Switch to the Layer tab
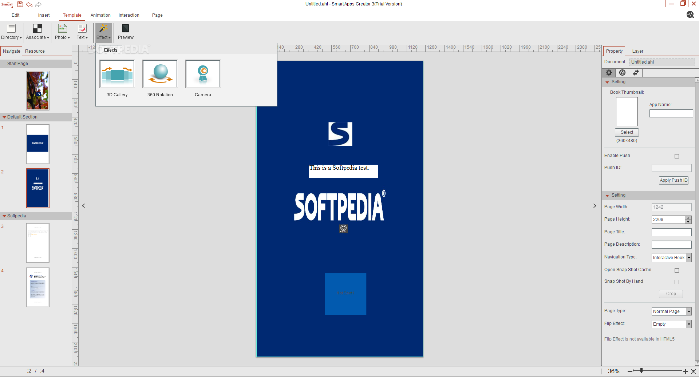 (637, 51)
